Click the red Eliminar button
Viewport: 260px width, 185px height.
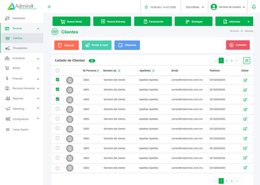pyautogui.click(x=66, y=45)
